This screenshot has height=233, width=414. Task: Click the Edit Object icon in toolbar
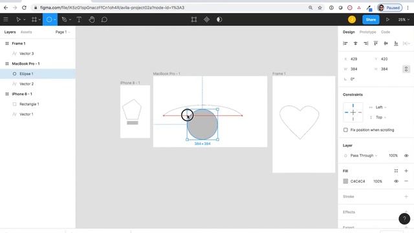coord(194,19)
